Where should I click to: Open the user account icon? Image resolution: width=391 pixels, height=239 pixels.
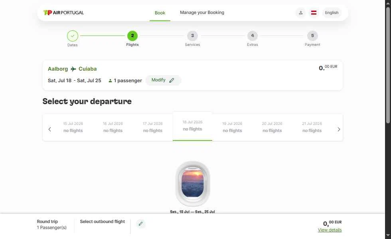301,13
